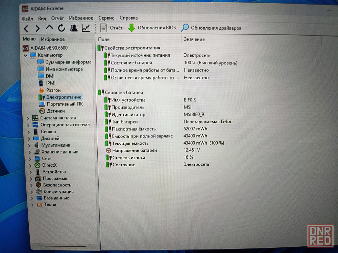Image resolution: width=338 pixels, height=253 pixels.
Task: Open the Сервис menu
Action: click(106, 18)
